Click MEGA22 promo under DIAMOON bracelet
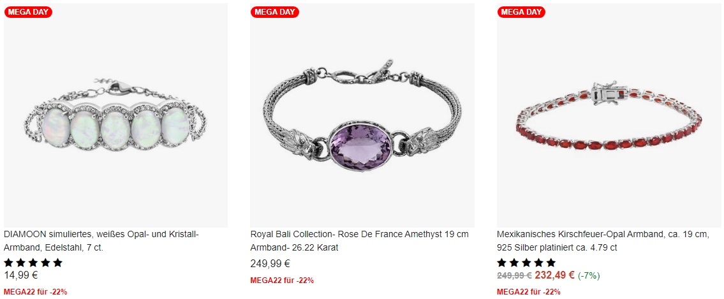The width and height of the screenshot is (724, 299). pyautogui.click(x=36, y=292)
